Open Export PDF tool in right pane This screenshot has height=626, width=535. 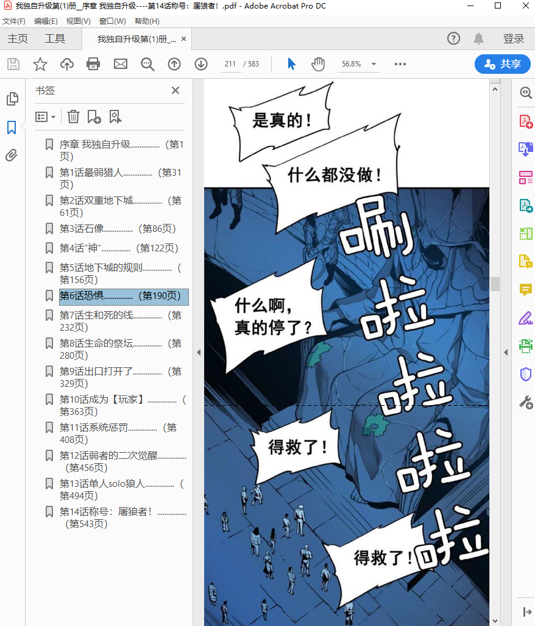coord(525,149)
